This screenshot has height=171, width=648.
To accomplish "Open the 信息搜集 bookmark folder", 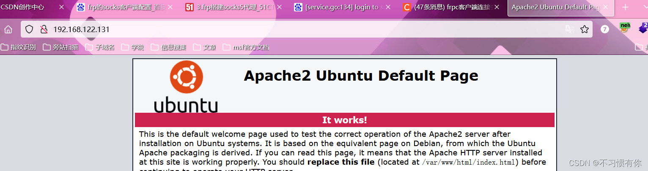I will [168, 47].
